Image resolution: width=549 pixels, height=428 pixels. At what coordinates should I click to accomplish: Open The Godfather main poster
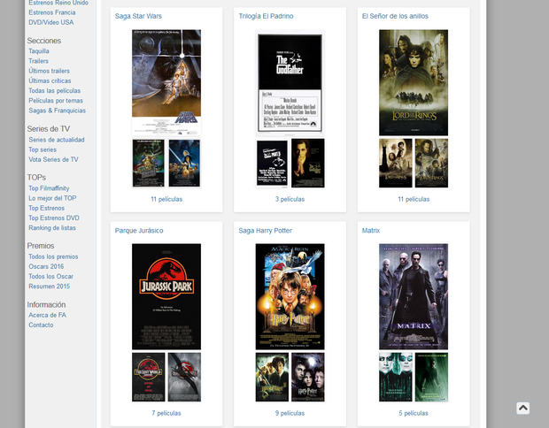(x=290, y=82)
